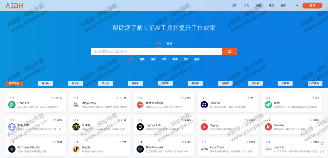Screen dimensions: 328x158
Task: Click the 神采PromeAI robot icon
Action: (140, 149)
